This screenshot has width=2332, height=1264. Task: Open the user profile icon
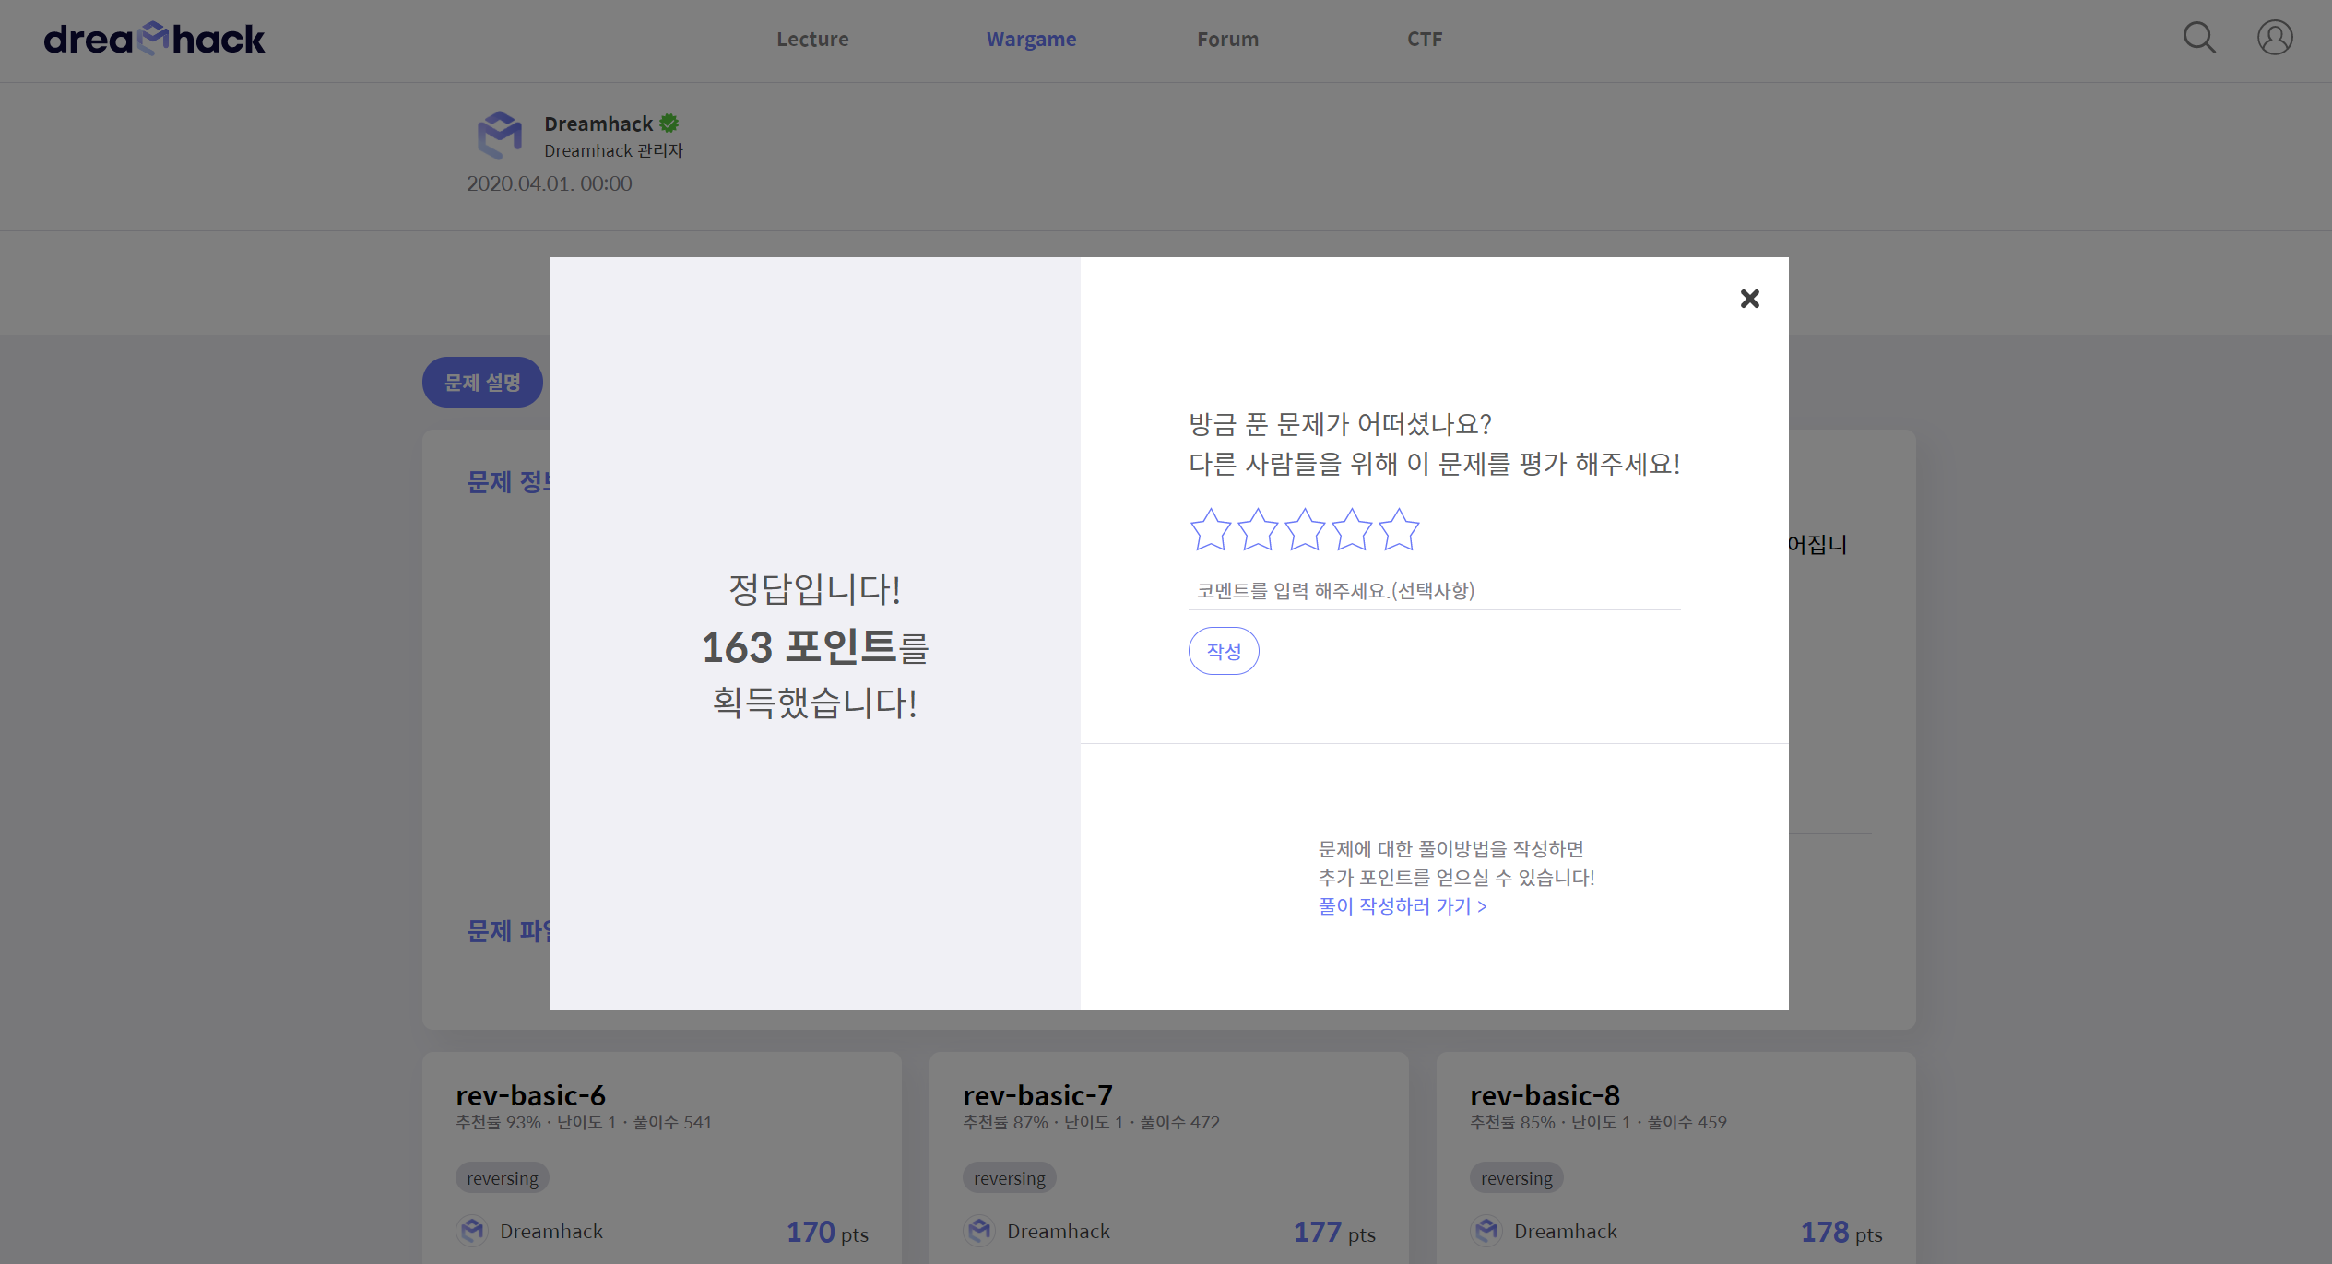point(2274,39)
